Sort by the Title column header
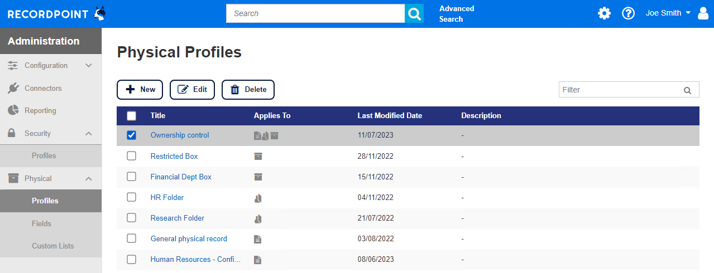This screenshot has width=714, height=273. pyautogui.click(x=158, y=116)
